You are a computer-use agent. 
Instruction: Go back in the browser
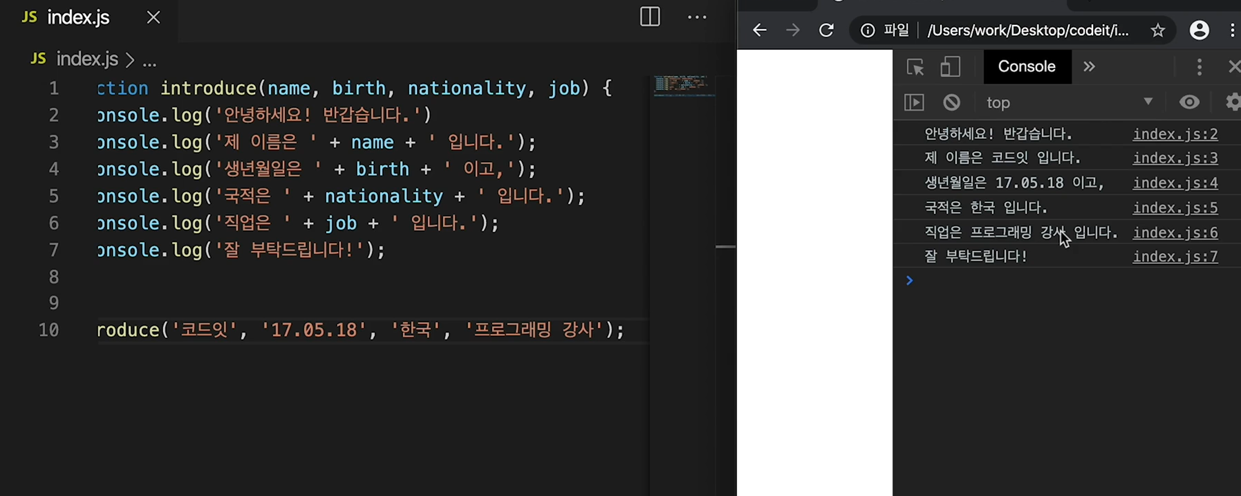click(x=760, y=30)
